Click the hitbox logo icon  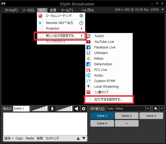click(x=88, y=59)
